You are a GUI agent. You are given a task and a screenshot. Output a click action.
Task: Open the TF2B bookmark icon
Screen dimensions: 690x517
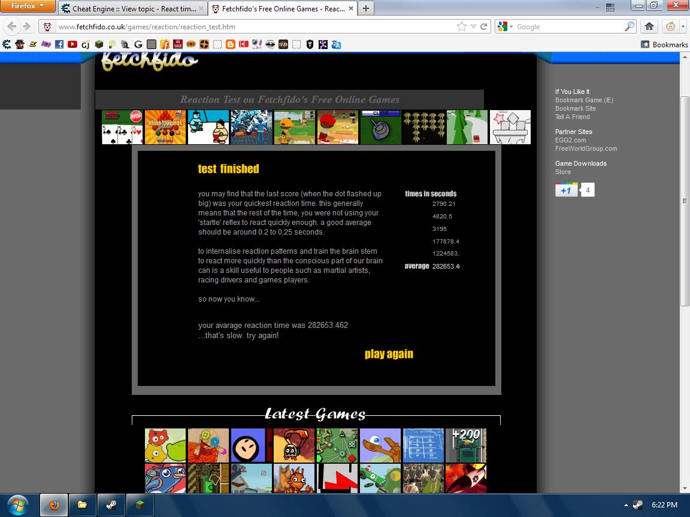(x=283, y=44)
